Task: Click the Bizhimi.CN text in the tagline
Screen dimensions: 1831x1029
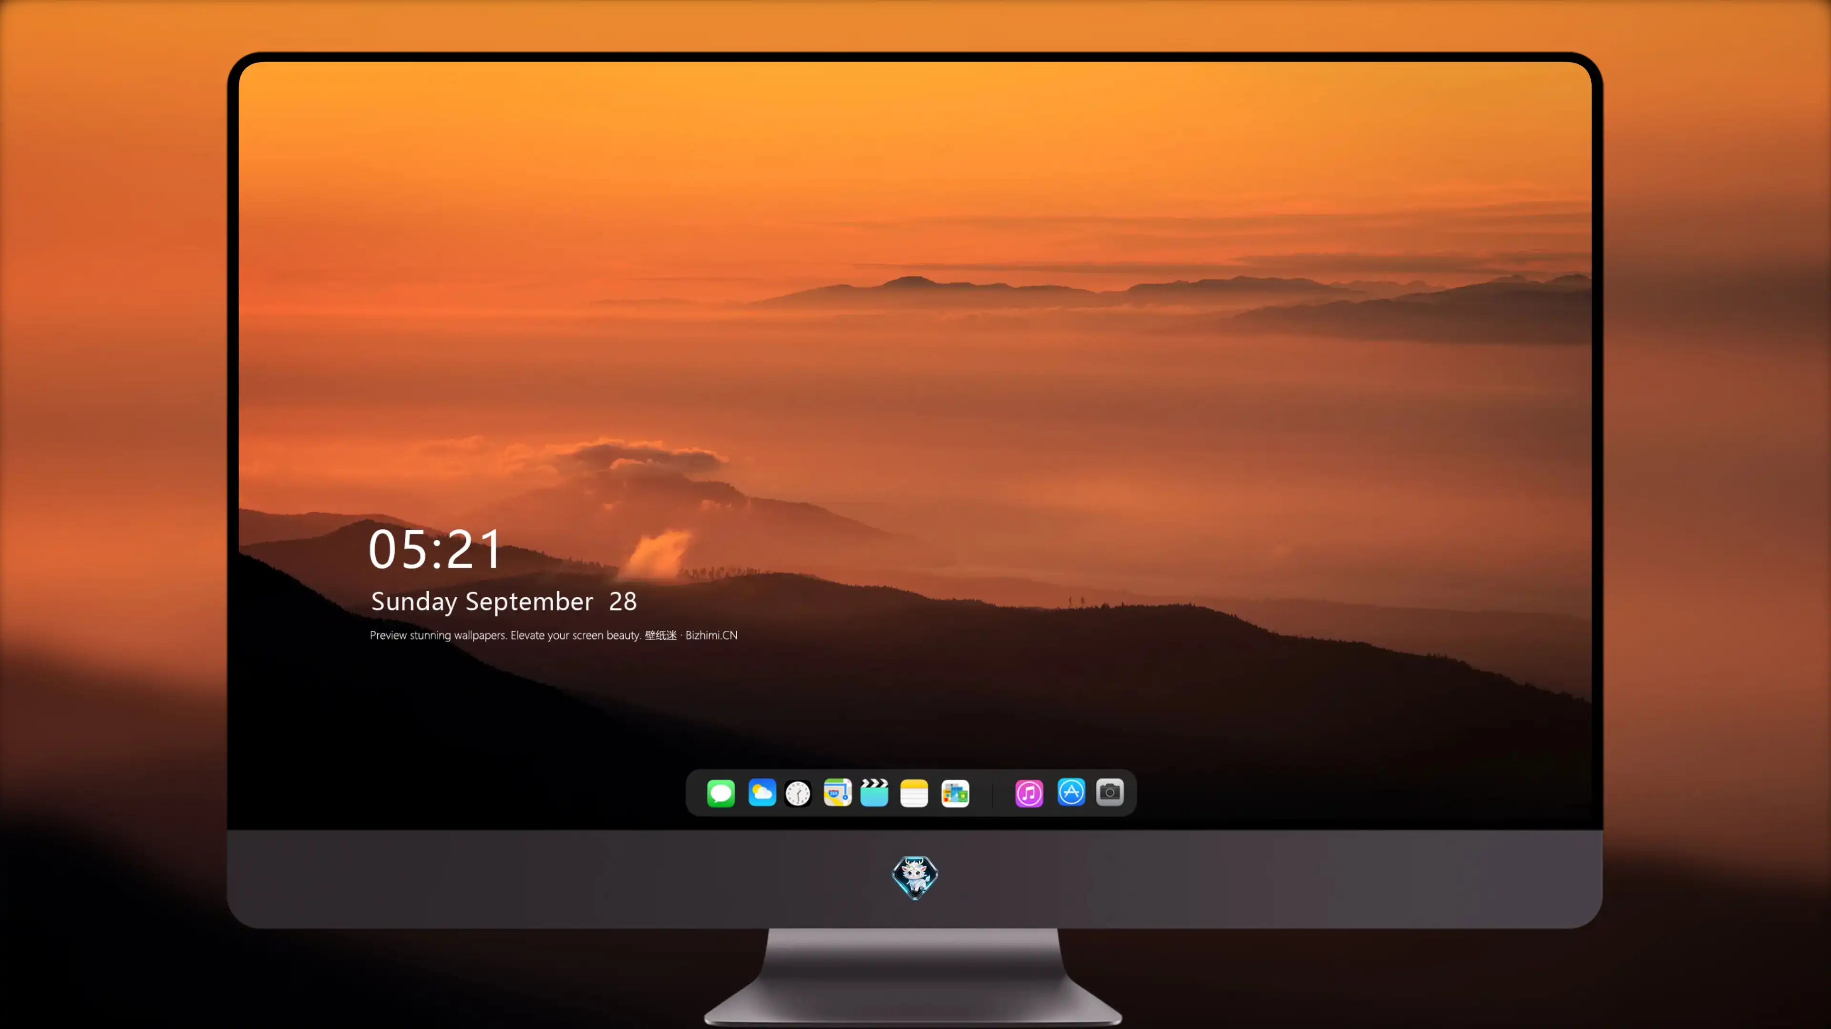Action: pyautogui.click(x=711, y=635)
